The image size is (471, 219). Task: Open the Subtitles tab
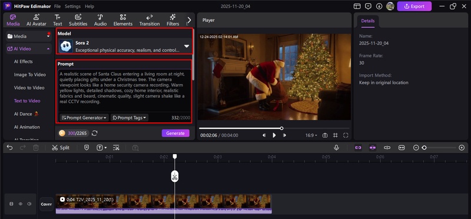pyautogui.click(x=78, y=21)
